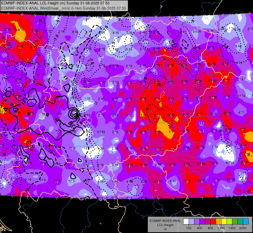Click the light violet legend swatch left of 400

(x=197, y=221)
